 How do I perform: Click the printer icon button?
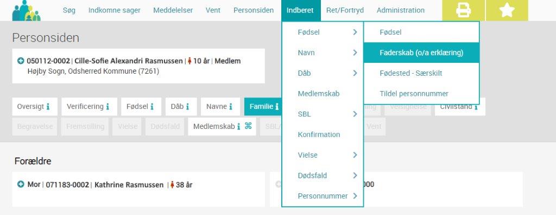click(x=463, y=10)
